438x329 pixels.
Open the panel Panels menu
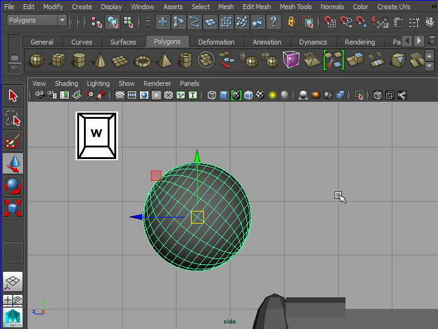click(x=189, y=83)
